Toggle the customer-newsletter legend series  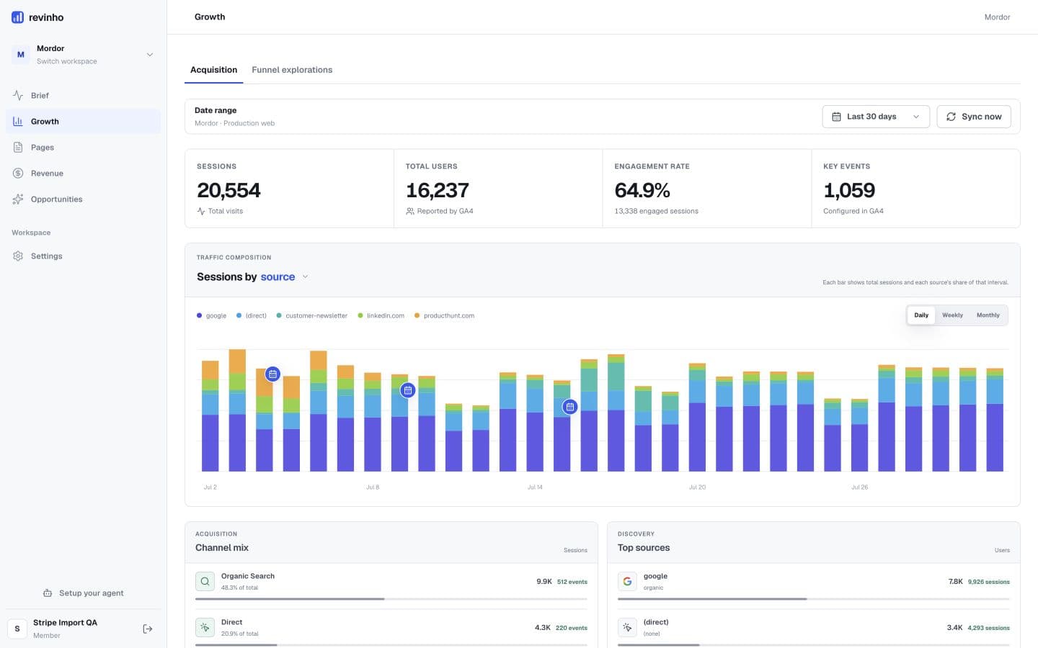[x=312, y=315]
